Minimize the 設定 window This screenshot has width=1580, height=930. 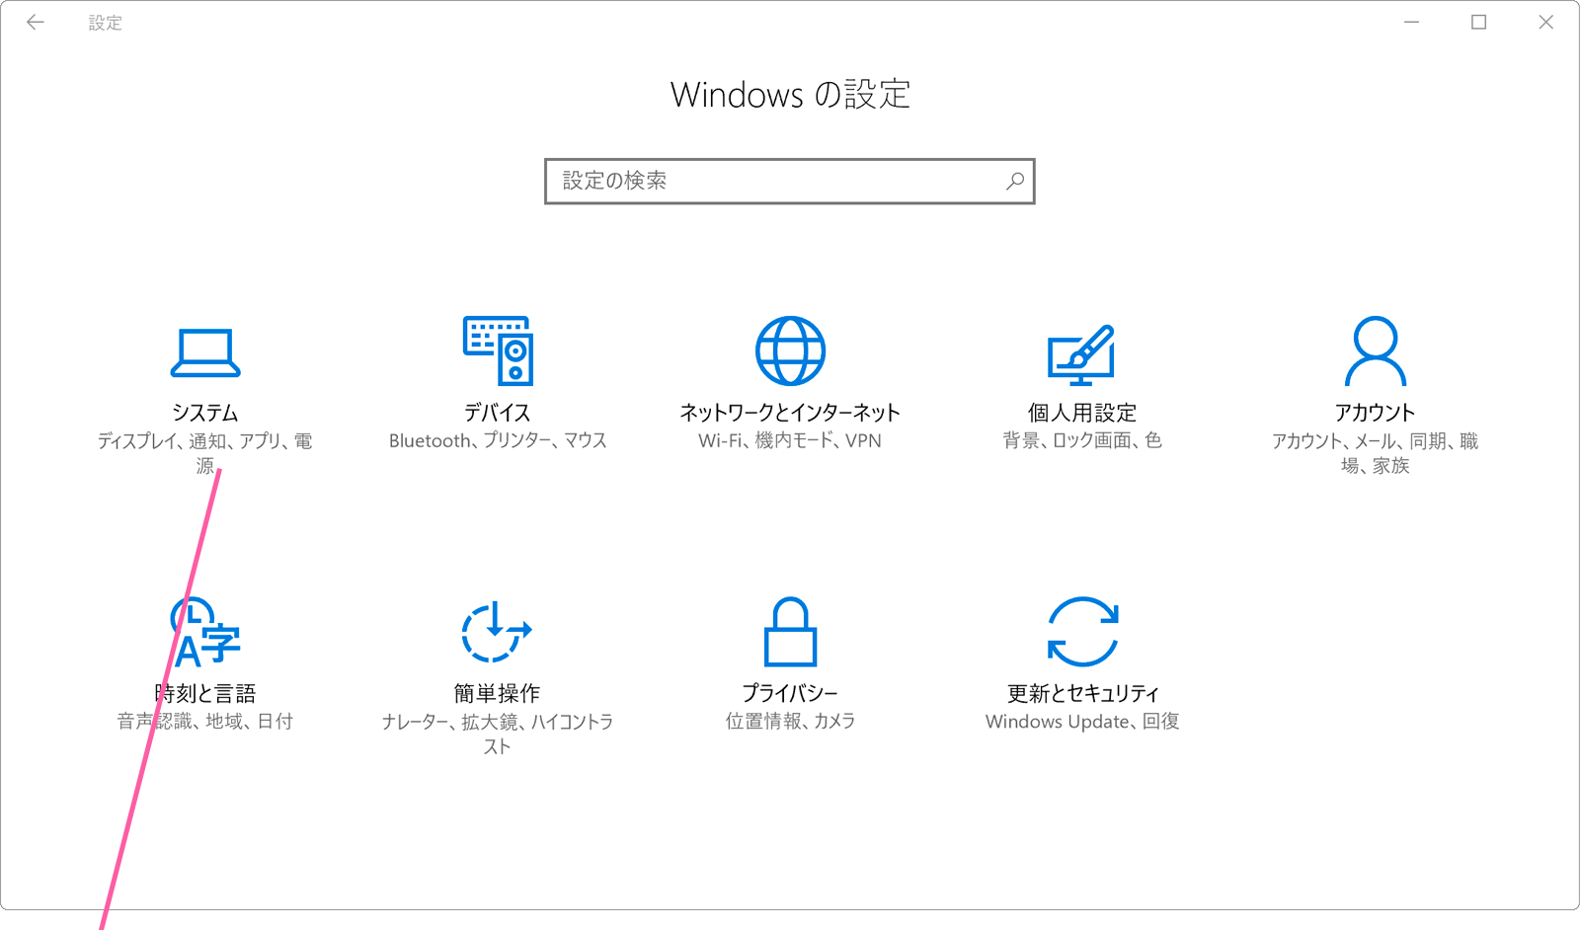pyautogui.click(x=1412, y=22)
